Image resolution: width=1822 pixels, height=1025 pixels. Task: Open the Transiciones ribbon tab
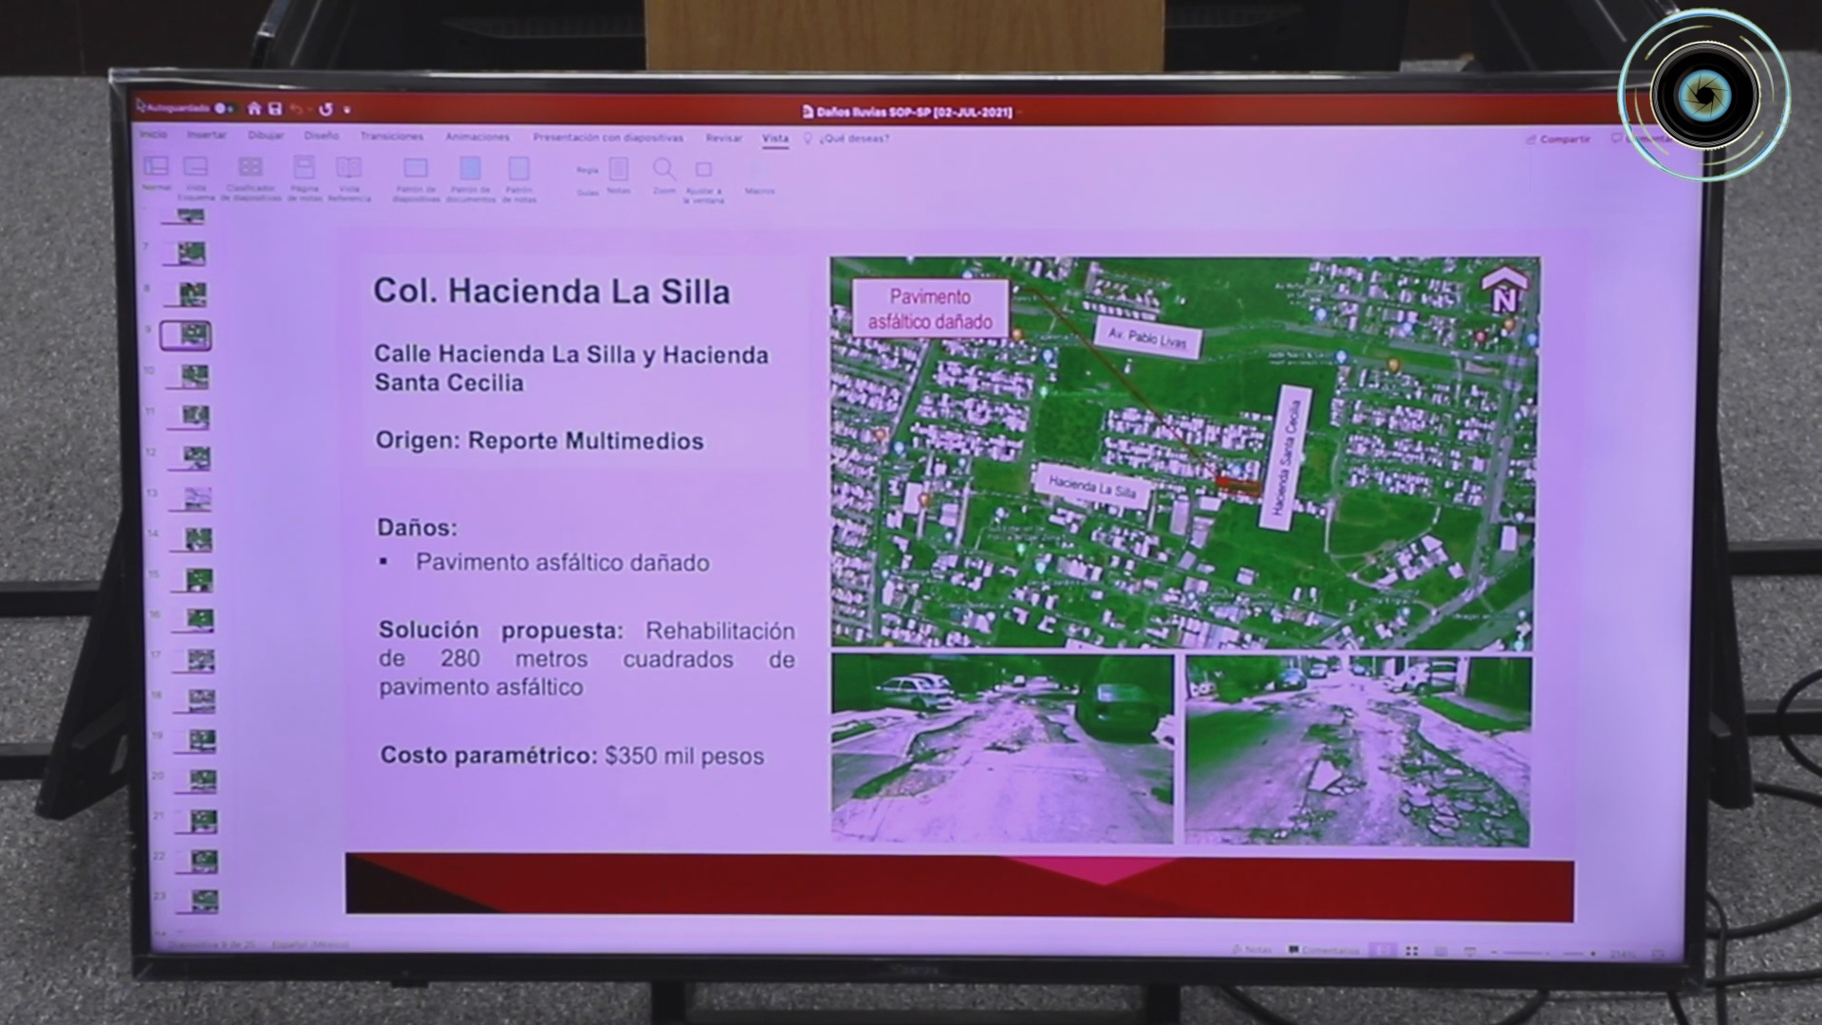(x=392, y=137)
